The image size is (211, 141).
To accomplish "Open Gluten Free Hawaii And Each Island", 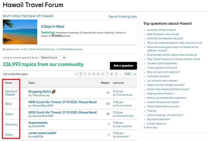I will tap(168, 89).
